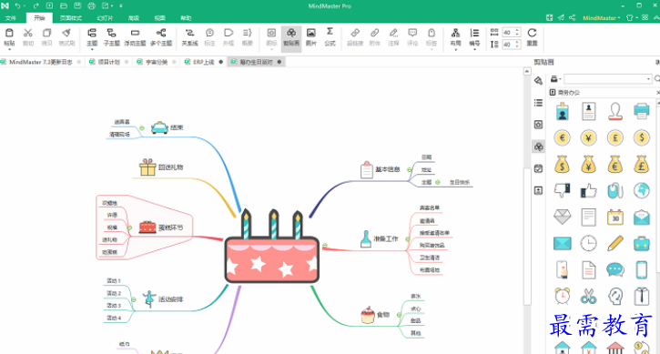Switch to the 页面样式 ribbon tab
This screenshot has width=660, height=354.
click(x=71, y=18)
